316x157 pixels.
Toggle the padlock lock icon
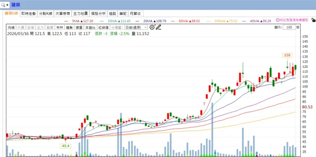click(x=313, y=20)
